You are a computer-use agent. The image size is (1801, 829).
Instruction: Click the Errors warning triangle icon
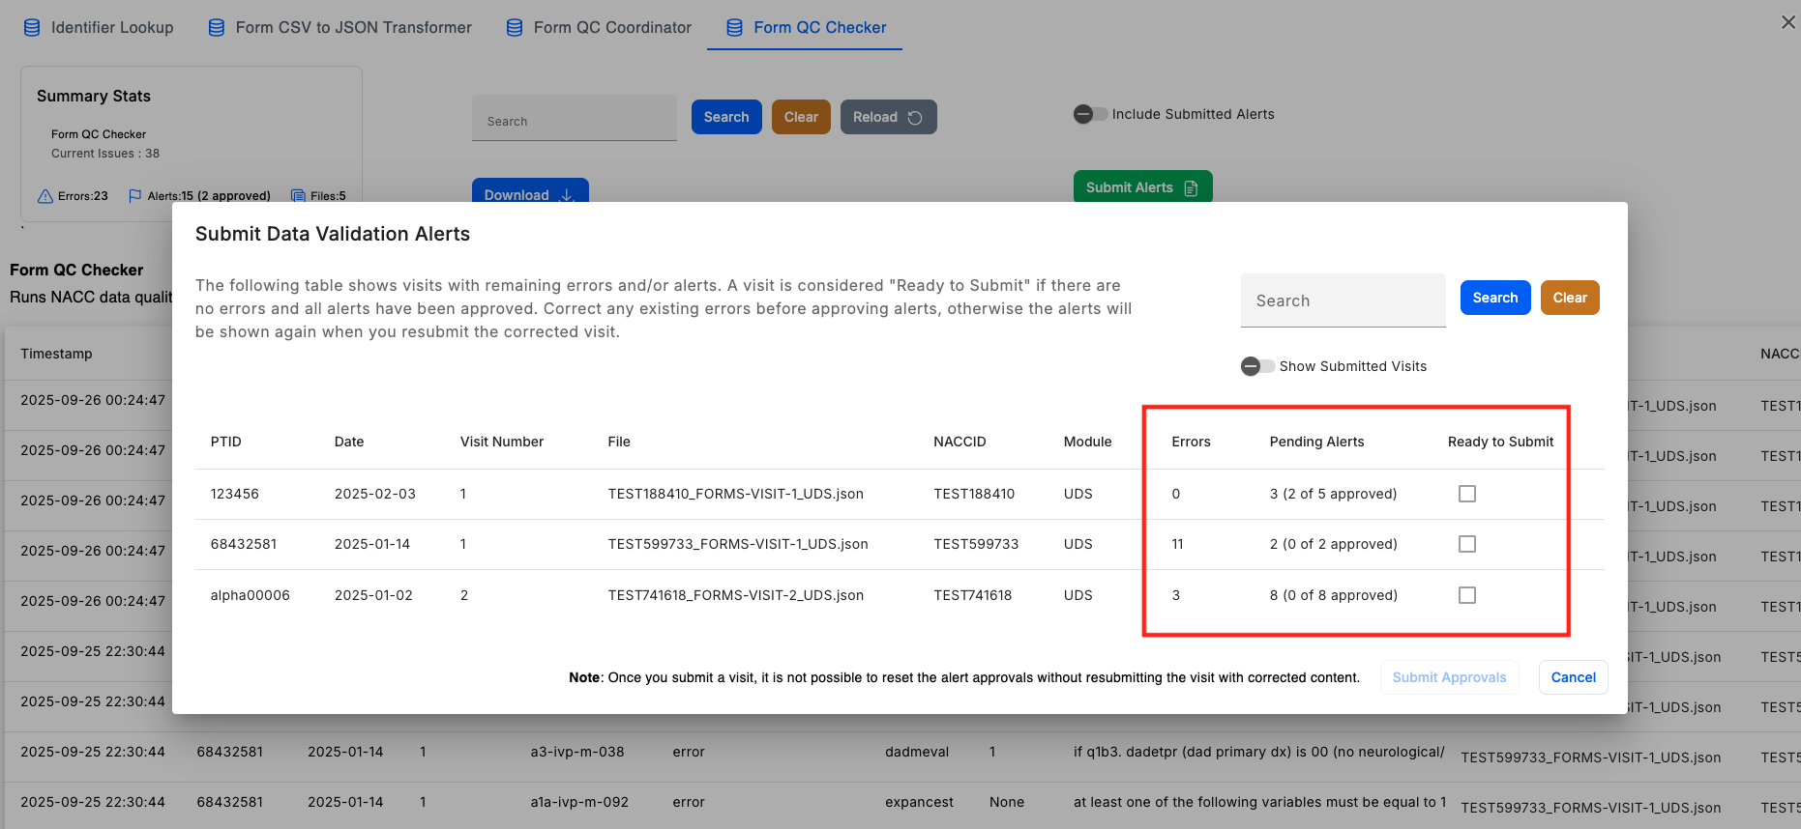click(x=45, y=196)
